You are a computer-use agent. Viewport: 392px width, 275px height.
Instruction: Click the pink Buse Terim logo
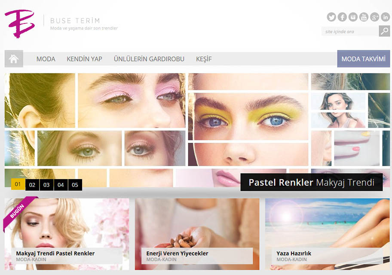tap(19, 24)
